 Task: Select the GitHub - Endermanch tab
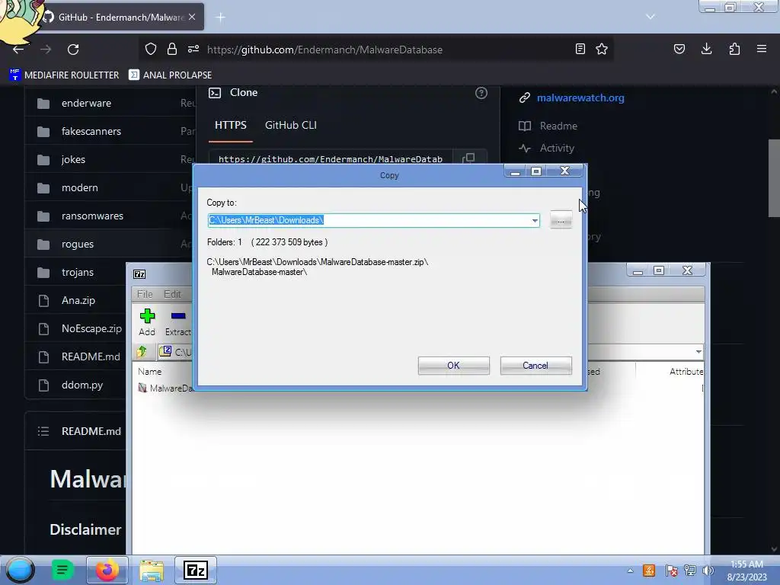(x=121, y=17)
